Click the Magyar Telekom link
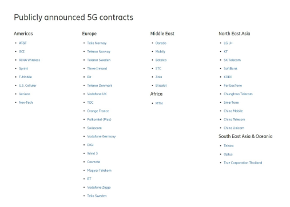This screenshot has width=290, height=207. [100, 171]
